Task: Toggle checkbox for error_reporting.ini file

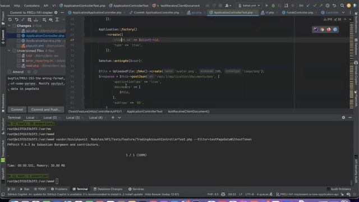Action: coord(19,61)
